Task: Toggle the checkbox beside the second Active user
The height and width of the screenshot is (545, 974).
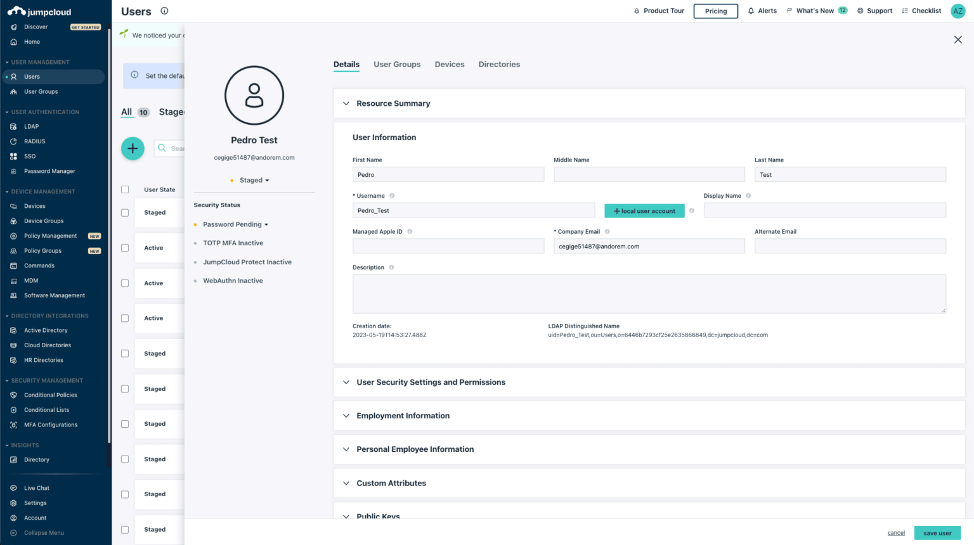Action: point(124,283)
